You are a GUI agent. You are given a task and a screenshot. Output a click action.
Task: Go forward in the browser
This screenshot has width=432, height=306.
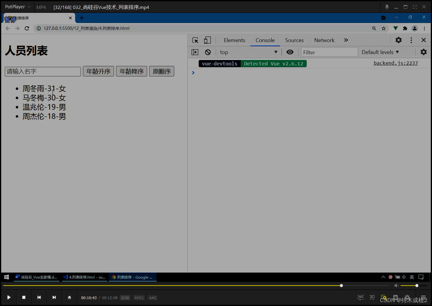17,28
